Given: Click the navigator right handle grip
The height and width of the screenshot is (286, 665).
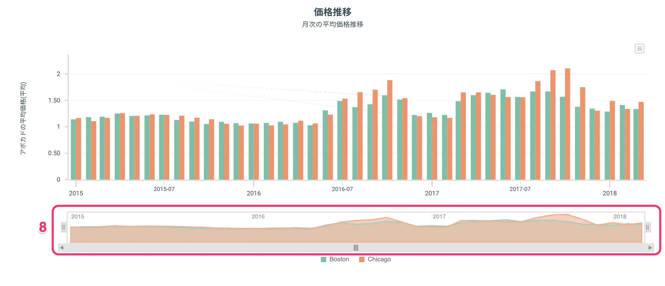Looking at the screenshot, I should coord(647,227).
